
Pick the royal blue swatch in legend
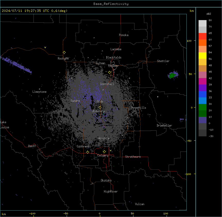click(x=202, y=94)
